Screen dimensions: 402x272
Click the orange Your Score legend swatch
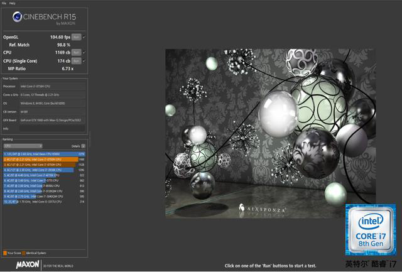coord(5,253)
